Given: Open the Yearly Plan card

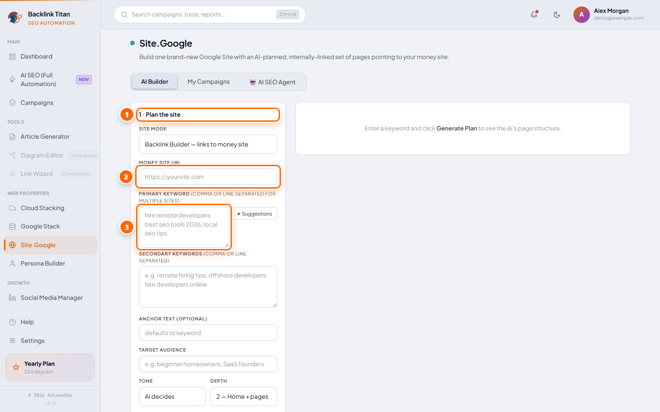Looking at the screenshot, I should click(x=50, y=367).
